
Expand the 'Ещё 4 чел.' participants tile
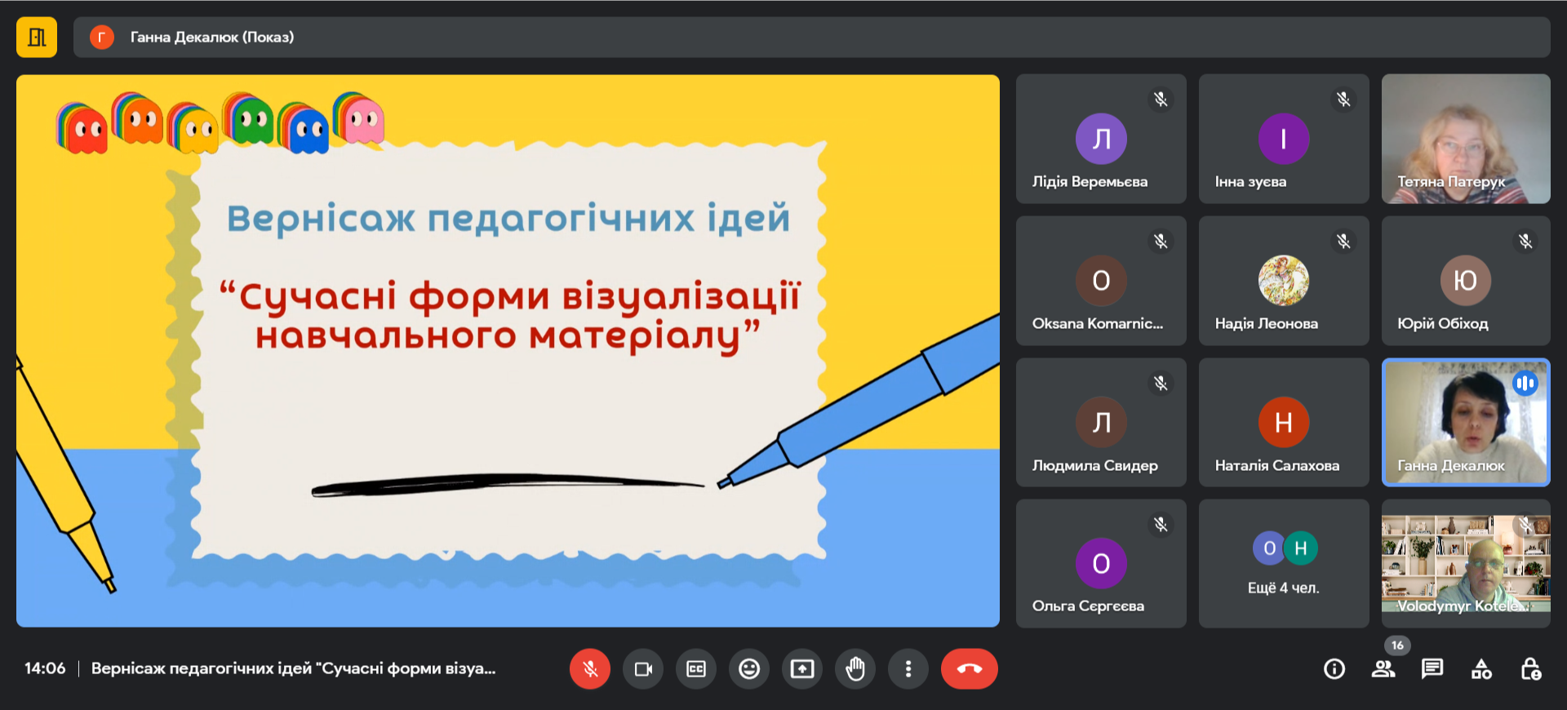click(1284, 563)
